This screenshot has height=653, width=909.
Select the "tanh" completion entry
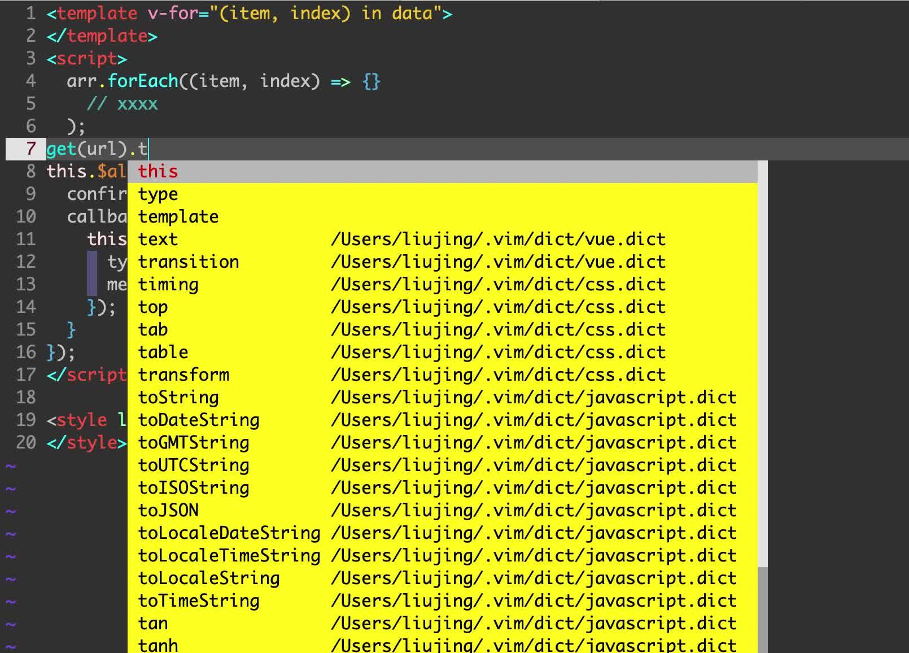pos(158,644)
